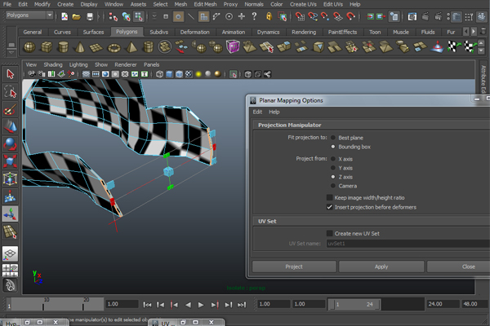Click Save Scene disk icon
The height and width of the screenshot is (326, 490).
(x=90, y=16)
